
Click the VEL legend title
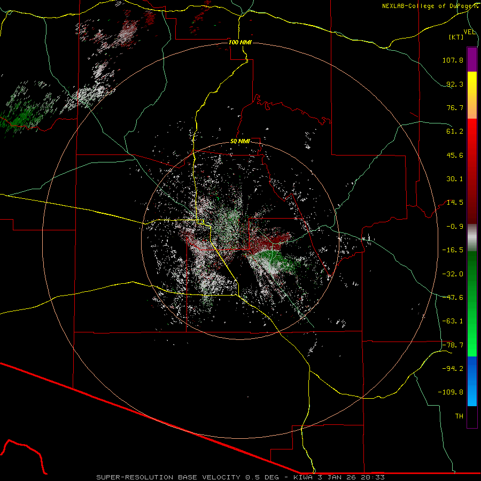pos(470,32)
